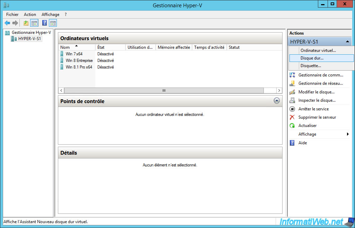
Task: Click Gestionnaire de réseau... action link
Action: pyautogui.click(x=320, y=83)
